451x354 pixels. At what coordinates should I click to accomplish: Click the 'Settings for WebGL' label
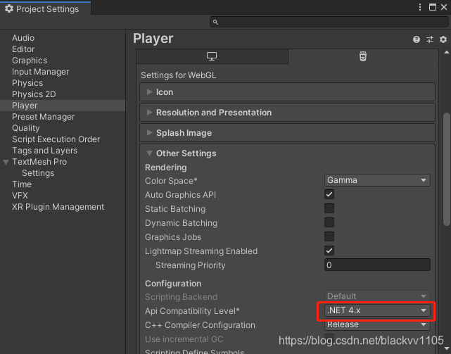pos(178,75)
